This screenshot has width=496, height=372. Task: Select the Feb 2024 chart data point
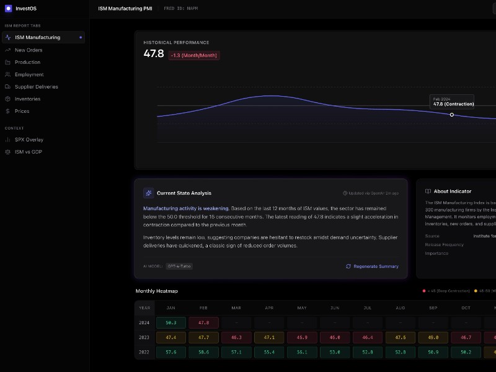click(x=451, y=115)
